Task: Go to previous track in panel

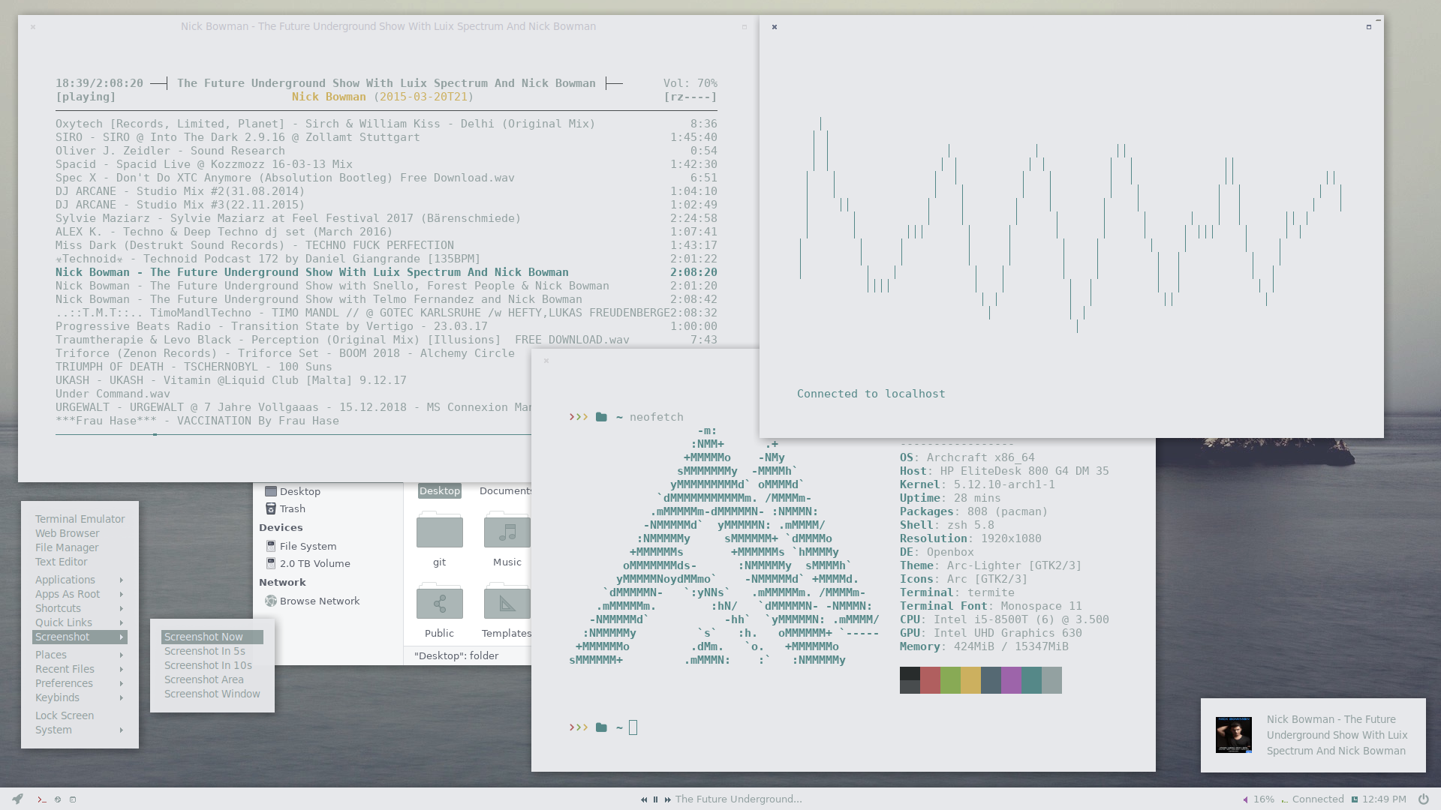Action: tap(644, 799)
